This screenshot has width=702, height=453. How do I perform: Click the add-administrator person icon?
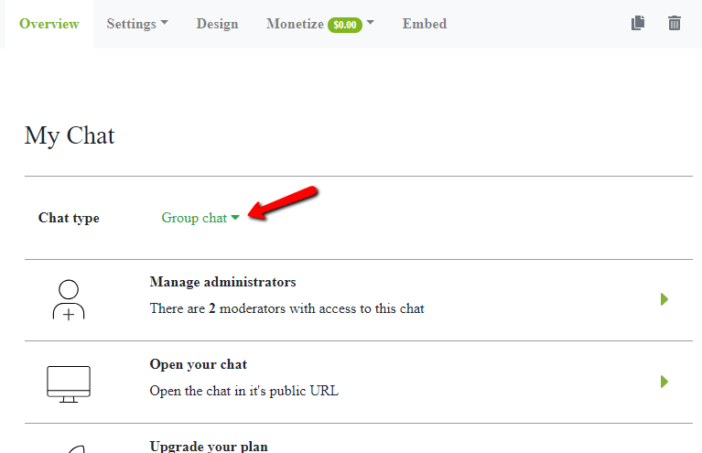[69, 299]
